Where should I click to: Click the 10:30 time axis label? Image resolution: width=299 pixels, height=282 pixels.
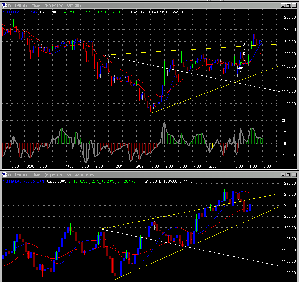[29, 166]
